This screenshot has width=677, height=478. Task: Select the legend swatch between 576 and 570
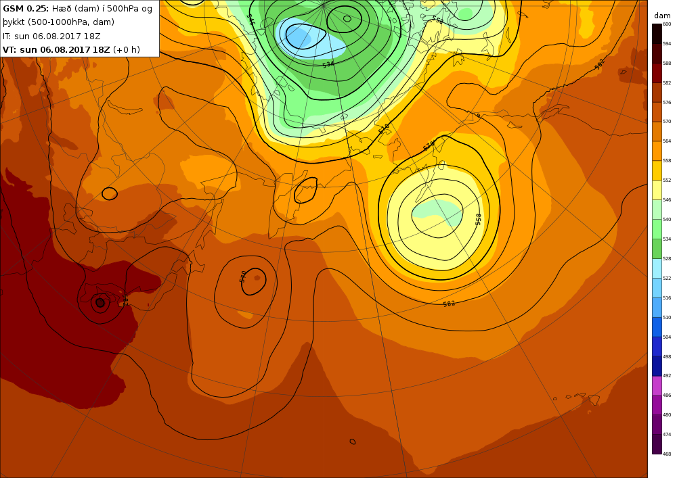(657, 112)
